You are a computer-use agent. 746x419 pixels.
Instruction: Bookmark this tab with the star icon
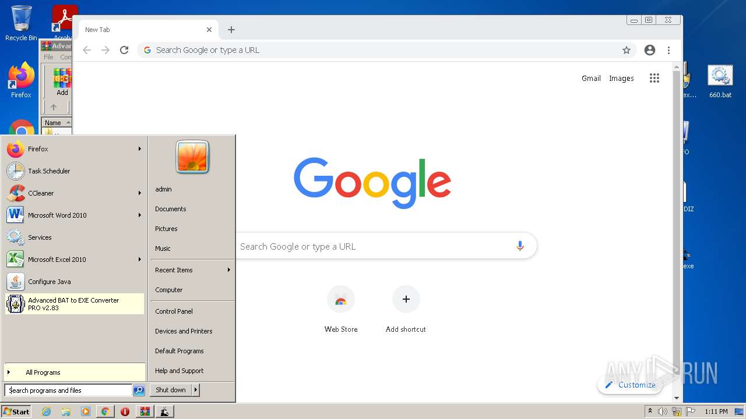point(627,50)
